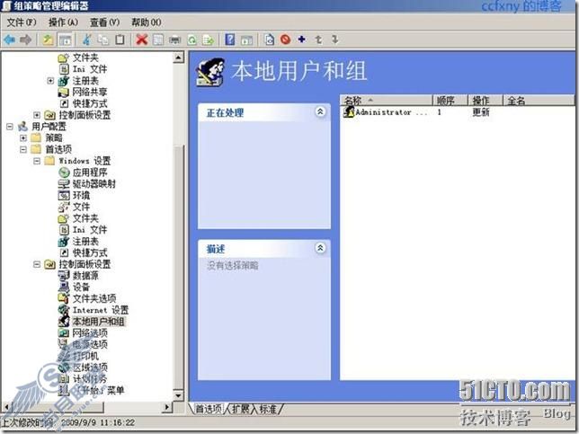Click the red stop circle toolbar icon
Image resolution: width=579 pixels, height=434 pixels.
[x=285, y=40]
